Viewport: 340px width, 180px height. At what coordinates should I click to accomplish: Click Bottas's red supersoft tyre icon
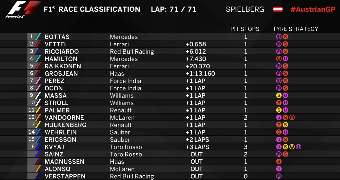coord(285,37)
